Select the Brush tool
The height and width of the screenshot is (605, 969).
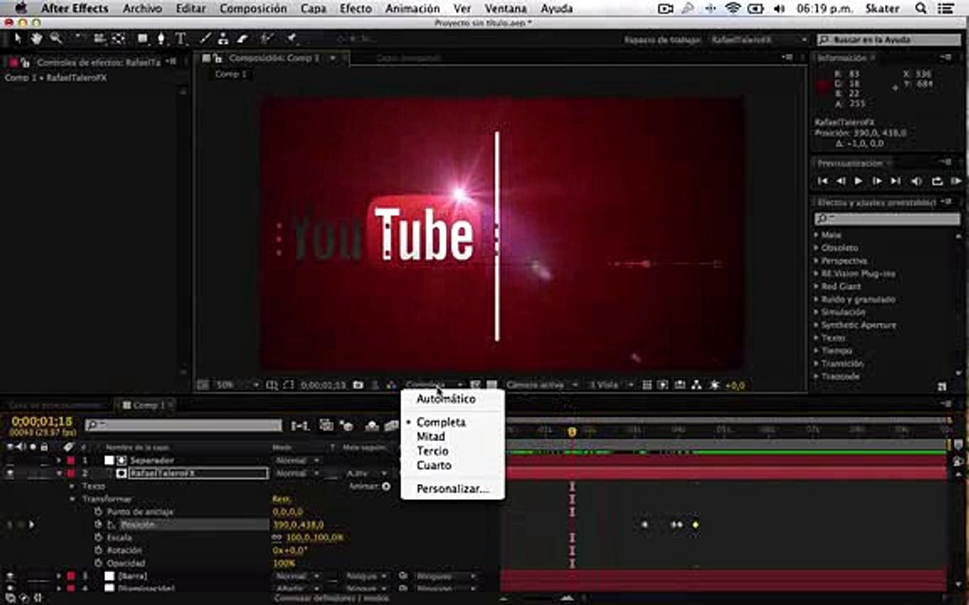[x=205, y=39]
